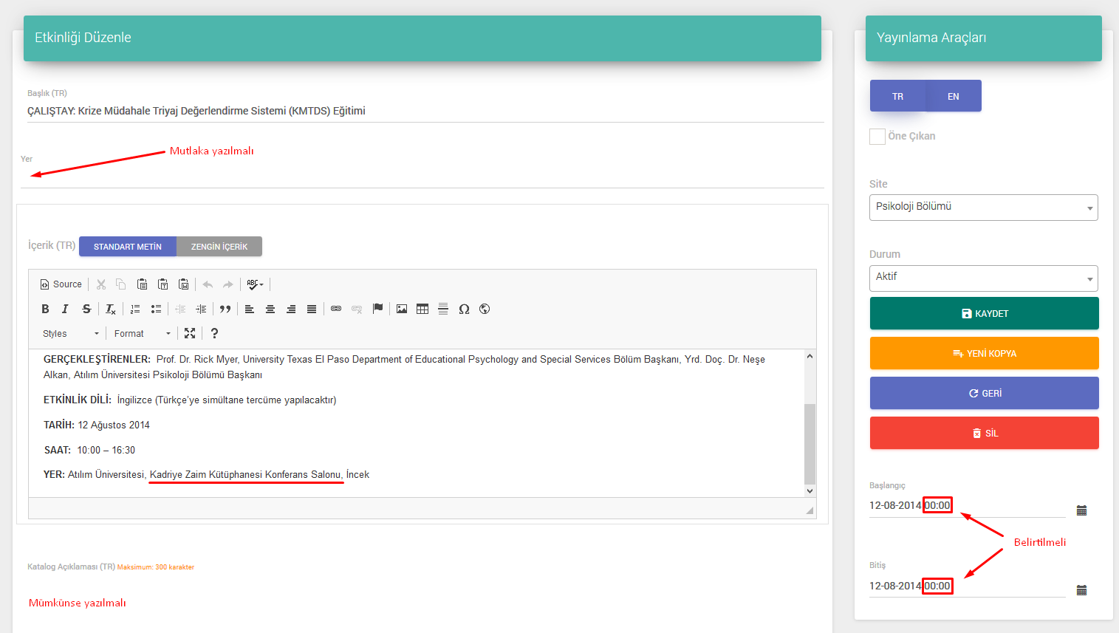Apply italic formatting

[65, 309]
